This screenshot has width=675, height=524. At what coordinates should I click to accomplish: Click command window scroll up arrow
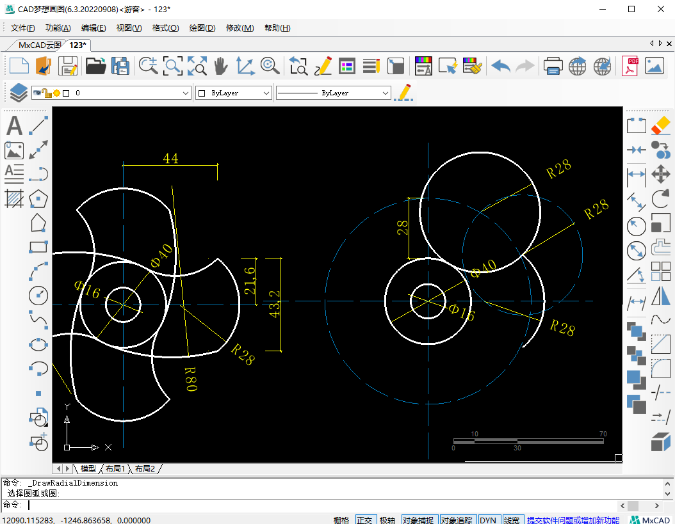(x=667, y=484)
